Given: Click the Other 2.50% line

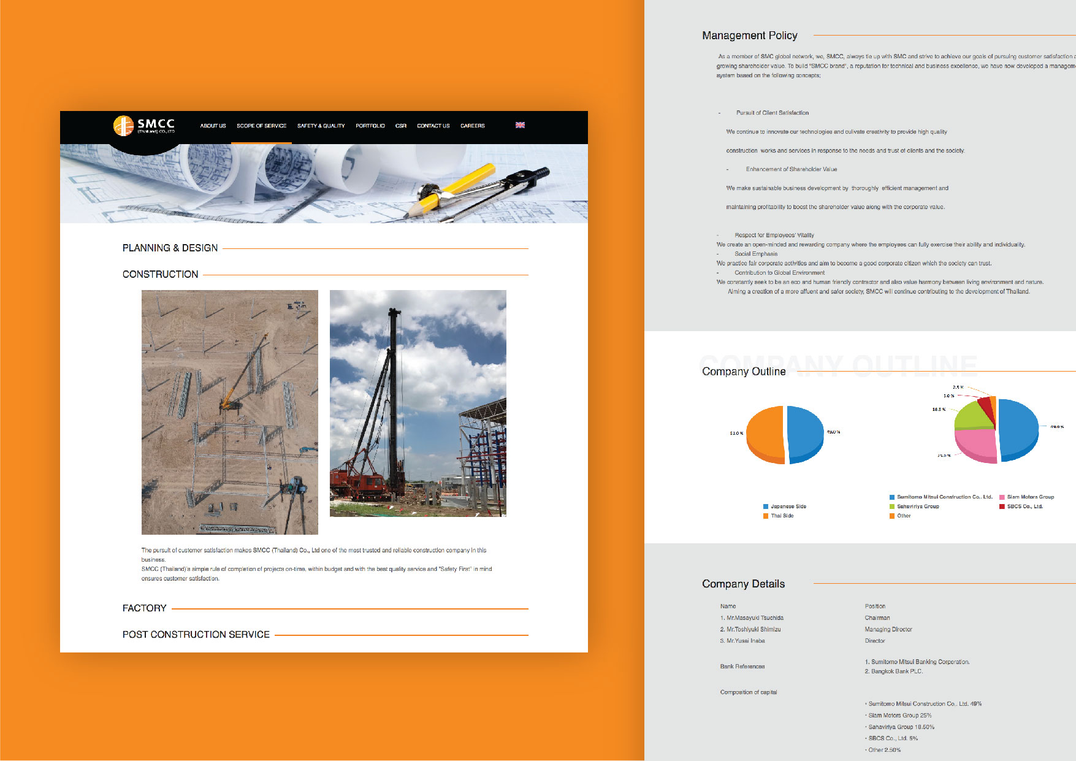Looking at the screenshot, I should [883, 750].
